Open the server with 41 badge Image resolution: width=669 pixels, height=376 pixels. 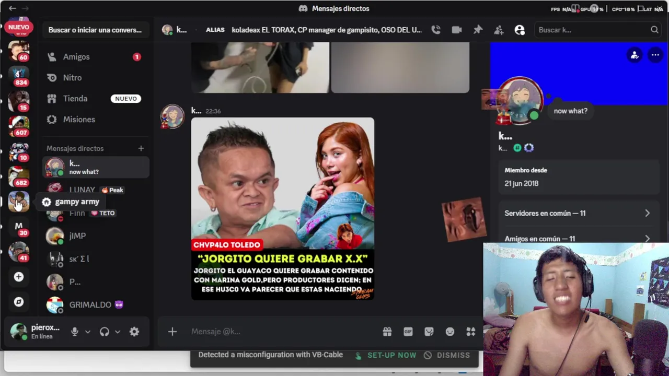pyautogui.click(x=19, y=252)
